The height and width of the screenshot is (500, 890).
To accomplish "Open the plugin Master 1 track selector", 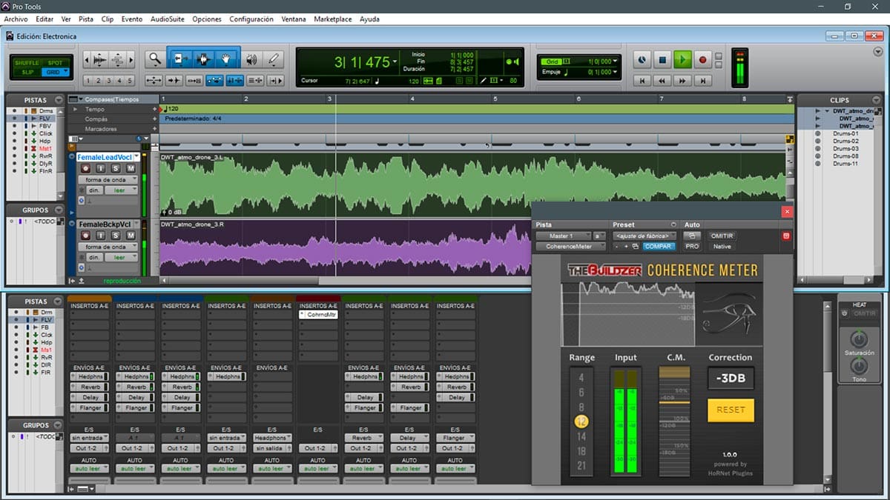I will pos(563,236).
